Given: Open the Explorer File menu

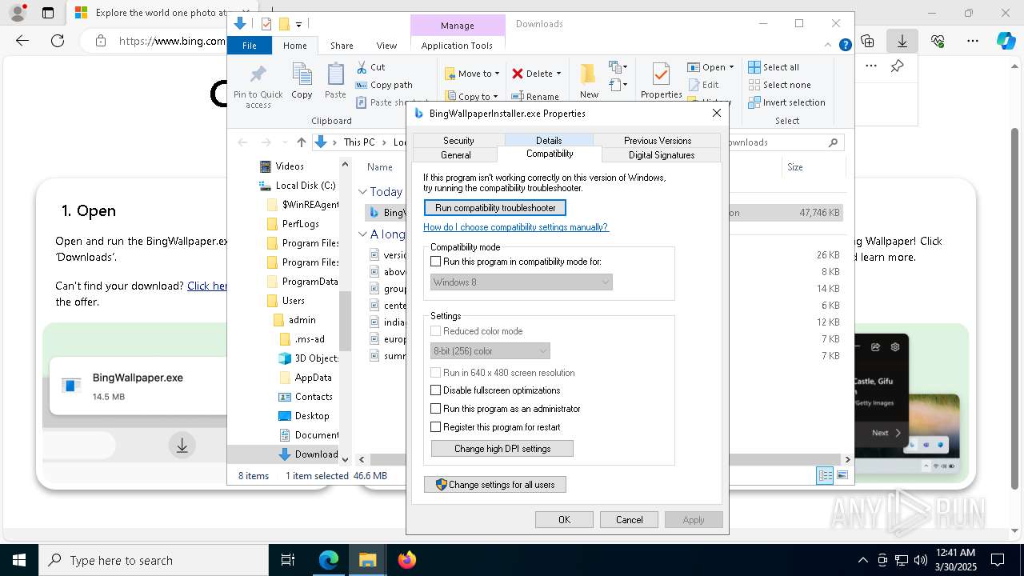Looking at the screenshot, I should (x=250, y=46).
